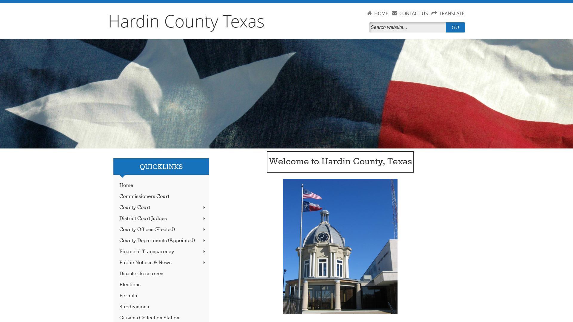Open Citizens Collection Station quicklink
Viewport: 573px width, 322px height.
pos(149,318)
